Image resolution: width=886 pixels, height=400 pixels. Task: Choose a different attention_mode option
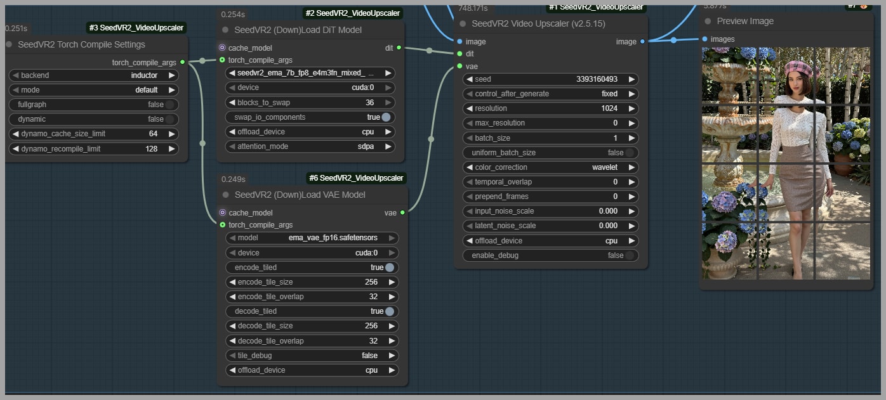[310, 146]
